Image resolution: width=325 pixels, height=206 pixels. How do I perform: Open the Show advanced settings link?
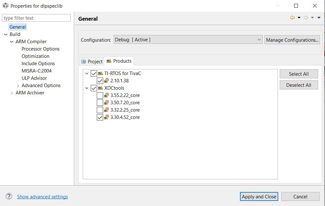(42, 197)
